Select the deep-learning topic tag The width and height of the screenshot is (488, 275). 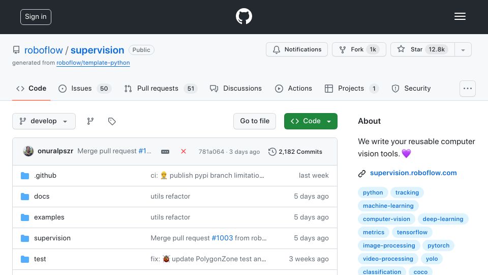point(443,219)
